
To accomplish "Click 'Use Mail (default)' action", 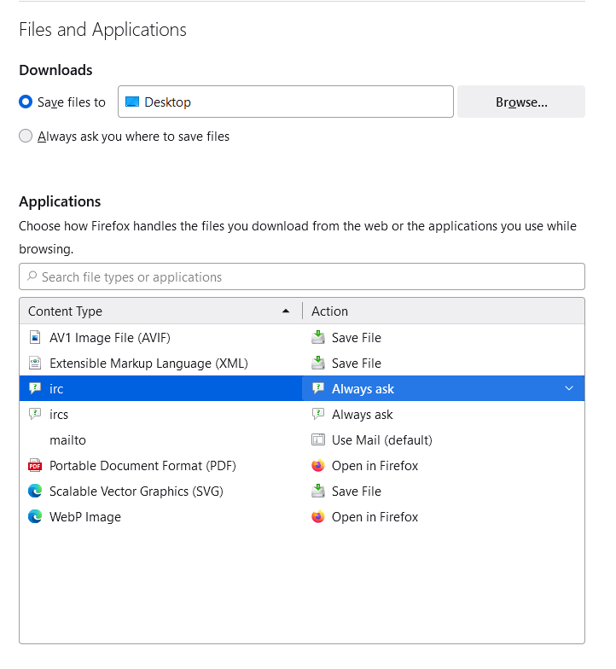I will (382, 440).
